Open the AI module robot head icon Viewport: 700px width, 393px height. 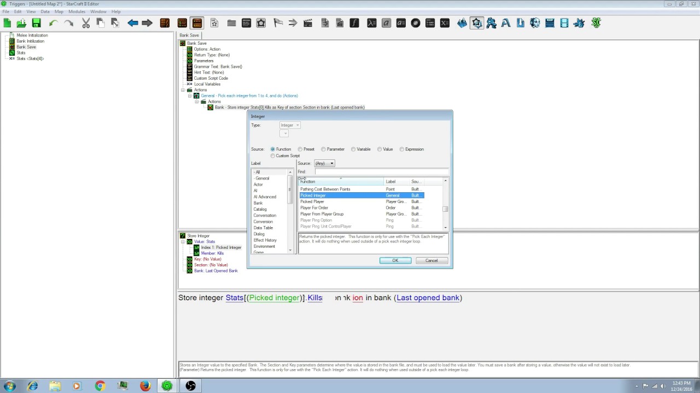tap(535, 23)
